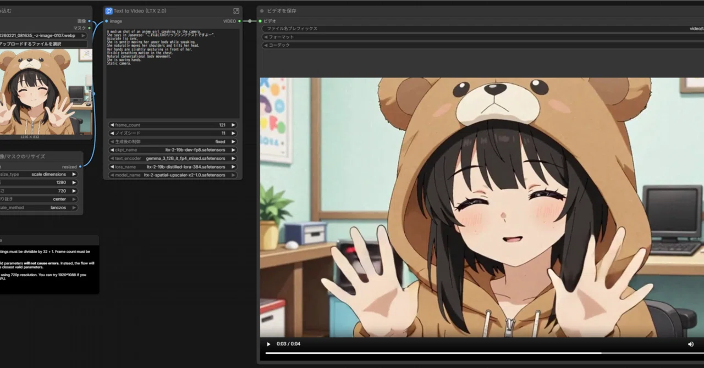
Task: Click the Text to Video (LTX 2.0) title
Action: [x=139, y=11]
